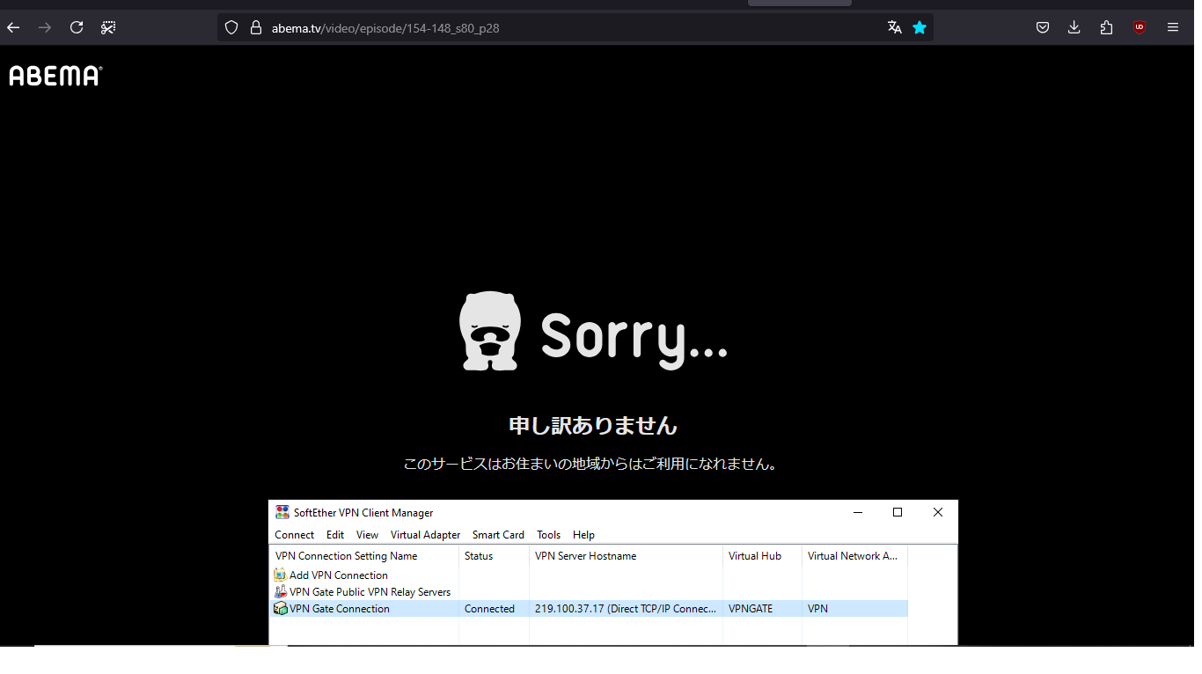Open the browser application hamburger menu

tap(1173, 27)
